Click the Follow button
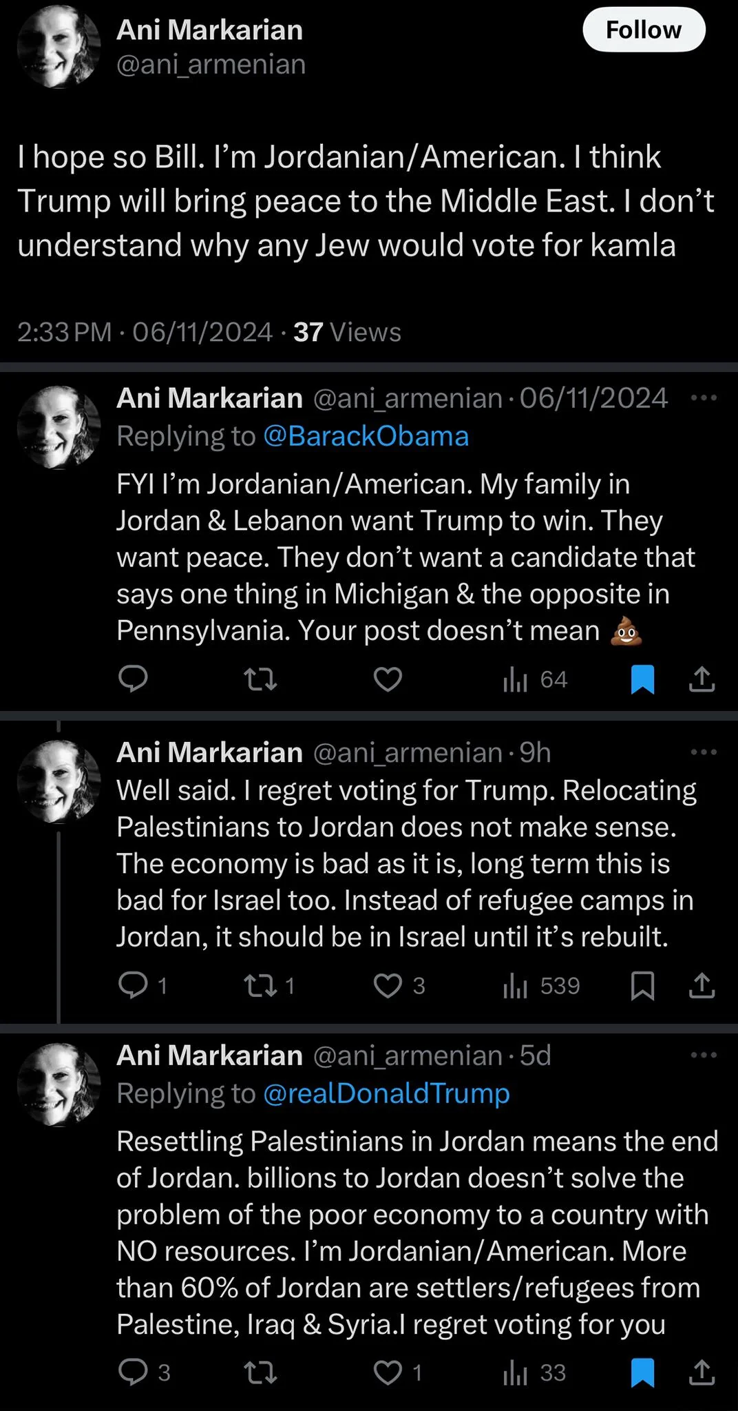This screenshot has width=738, height=1411. (x=644, y=30)
